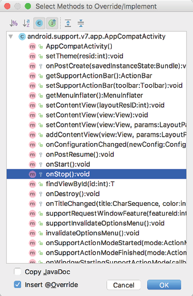Select findViewById(id:int):T method
Viewport: 193px width, 296px height.
click(96, 184)
